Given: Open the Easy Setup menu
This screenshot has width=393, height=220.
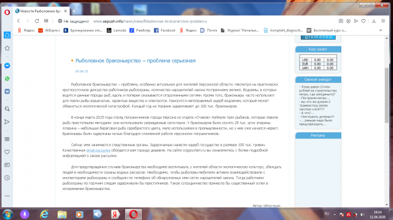Looking at the screenshot, I should click(383, 21).
